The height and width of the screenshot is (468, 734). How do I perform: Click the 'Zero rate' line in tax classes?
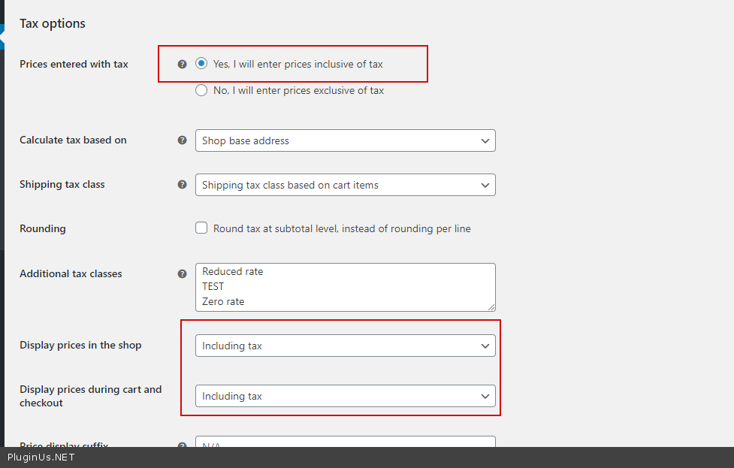(x=223, y=301)
